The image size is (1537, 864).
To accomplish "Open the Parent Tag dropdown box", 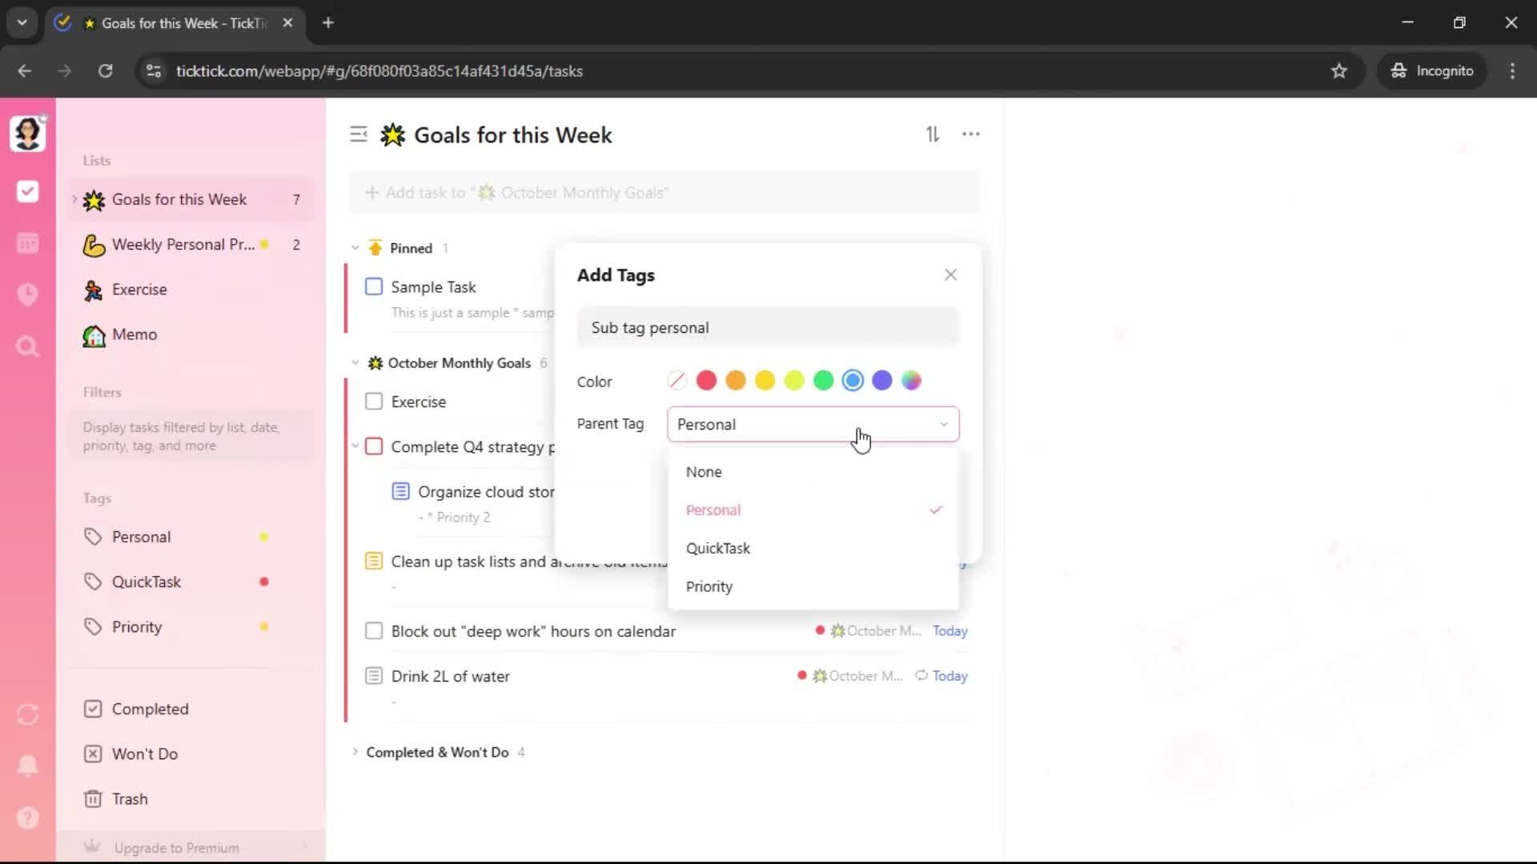I will click(813, 424).
